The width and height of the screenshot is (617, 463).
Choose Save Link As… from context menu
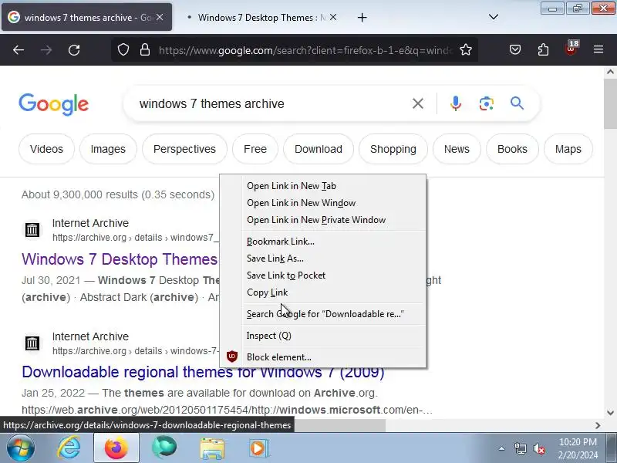tap(322, 259)
